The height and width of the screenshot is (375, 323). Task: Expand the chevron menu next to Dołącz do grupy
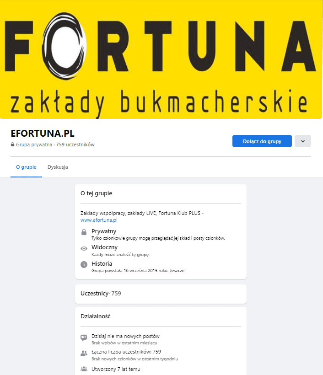[303, 141]
